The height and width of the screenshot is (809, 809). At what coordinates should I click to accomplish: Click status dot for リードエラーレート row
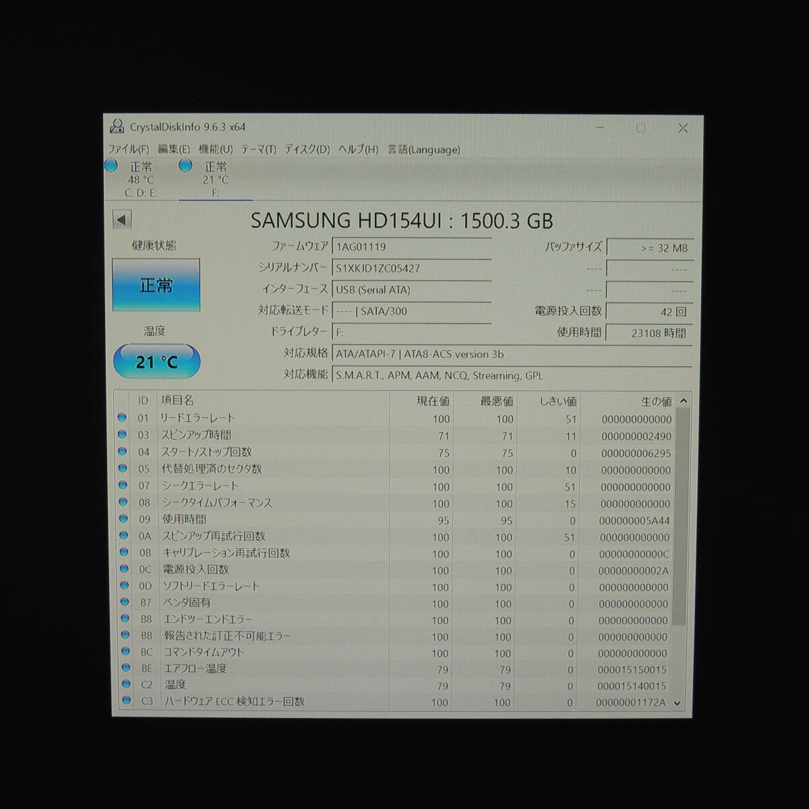[122, 417]
